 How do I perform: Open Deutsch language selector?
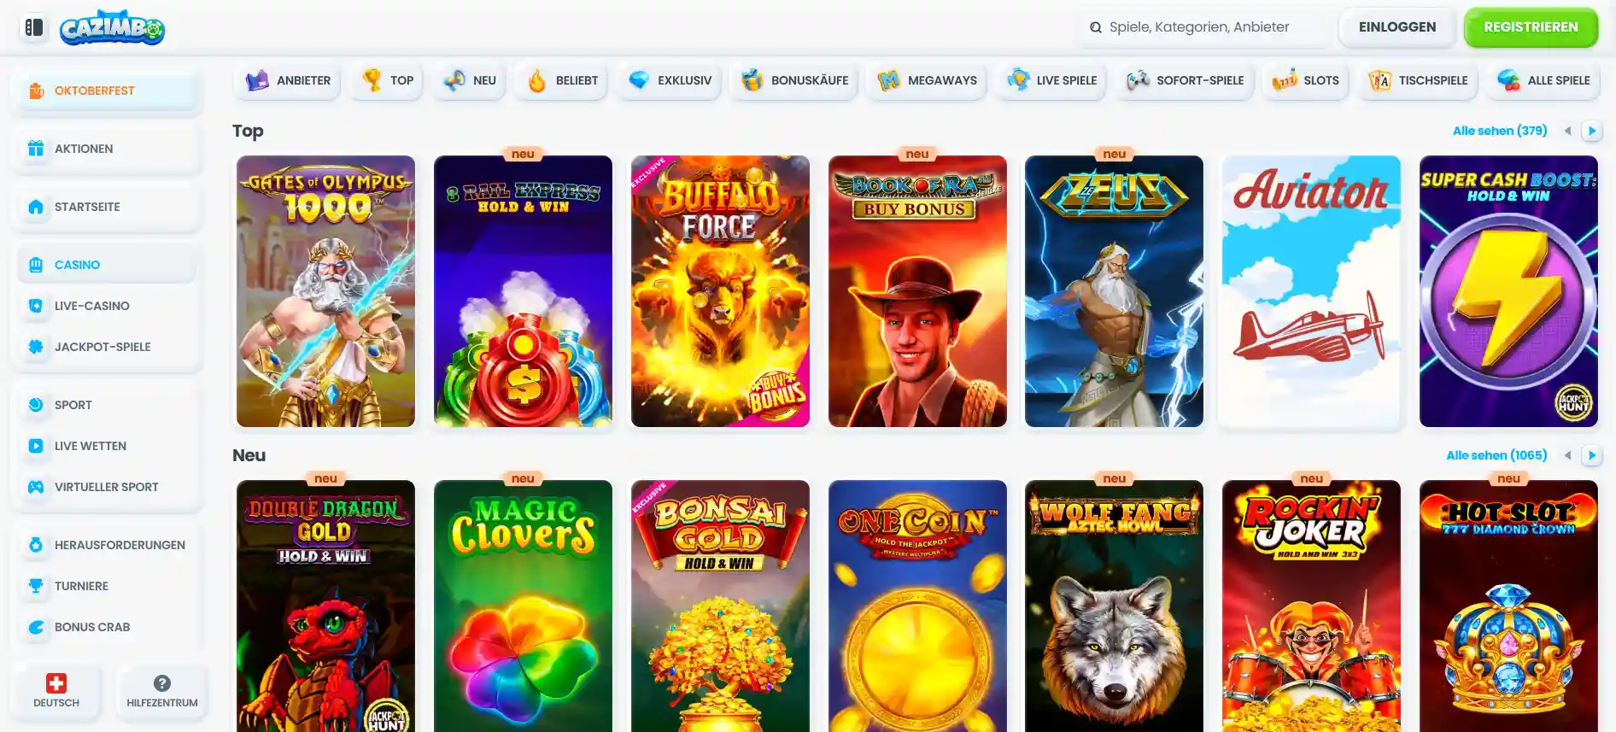pos(56,690)
